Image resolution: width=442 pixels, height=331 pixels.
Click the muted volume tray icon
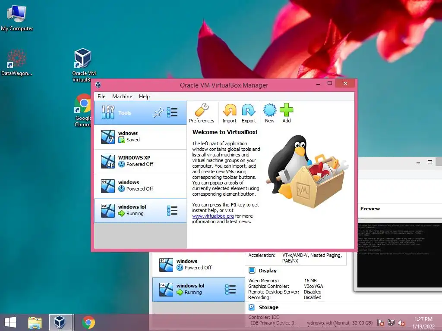click(401, 323)
